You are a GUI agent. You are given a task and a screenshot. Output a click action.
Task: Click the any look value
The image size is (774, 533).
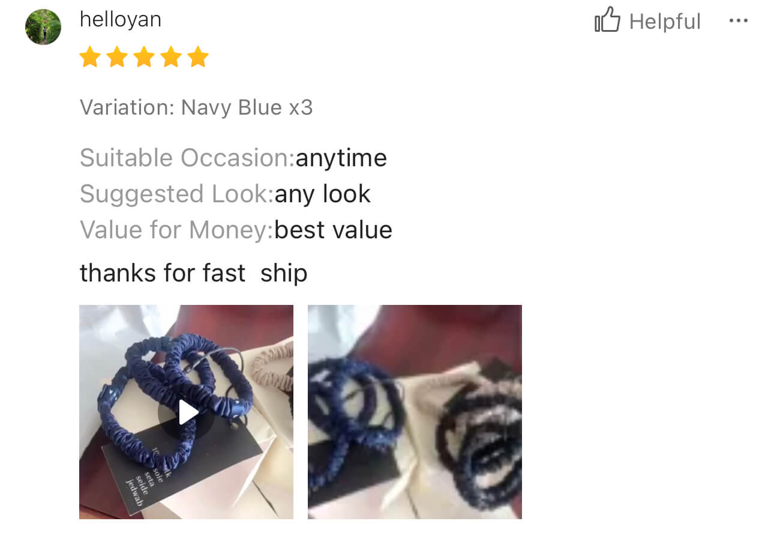click(323, 194)
